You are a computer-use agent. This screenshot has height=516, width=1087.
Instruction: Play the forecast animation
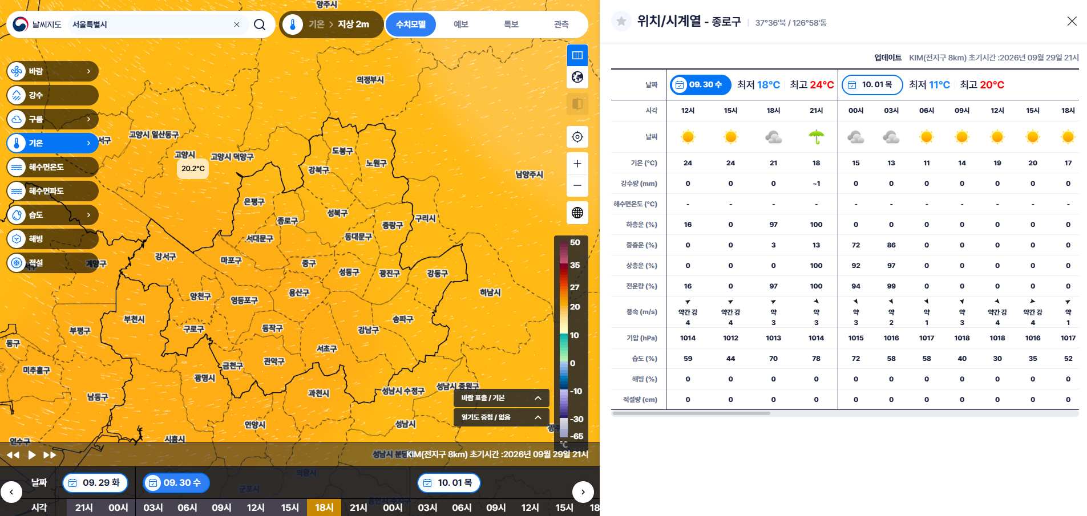coord(32,455)
